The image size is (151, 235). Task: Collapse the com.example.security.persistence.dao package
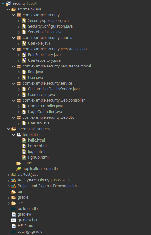click(14, 49)
